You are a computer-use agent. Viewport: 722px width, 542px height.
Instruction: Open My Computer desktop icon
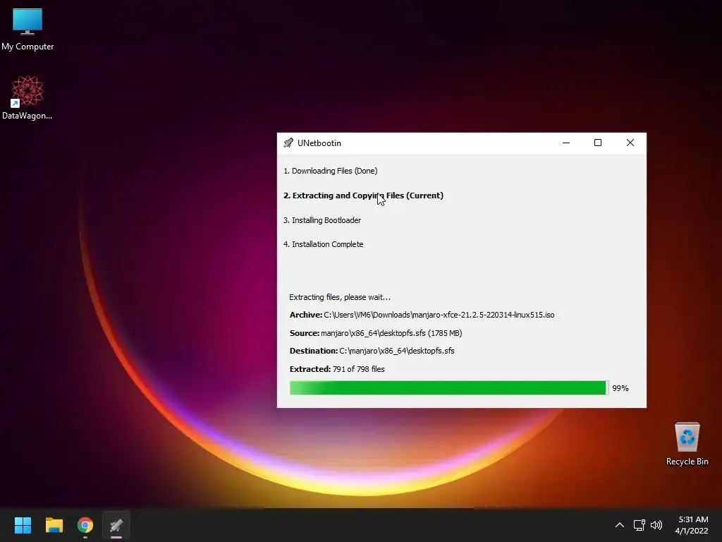[27, 29]
